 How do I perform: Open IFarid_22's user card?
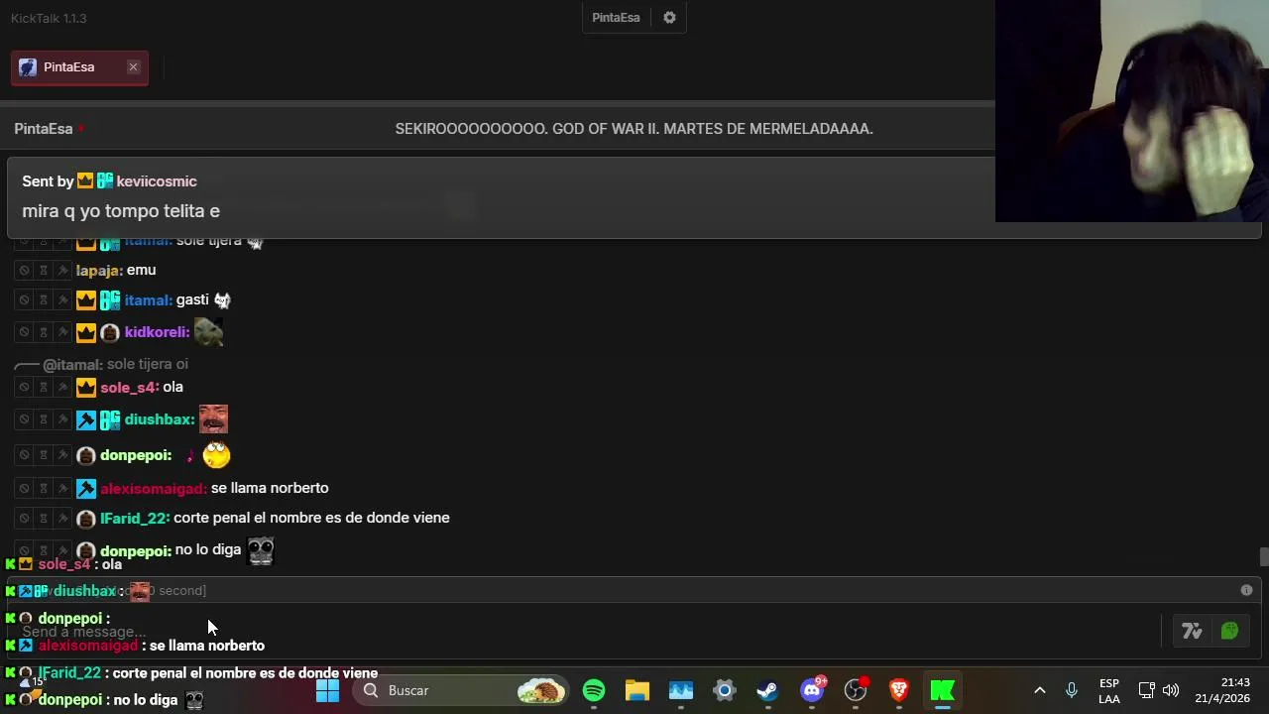pos(135,519)
